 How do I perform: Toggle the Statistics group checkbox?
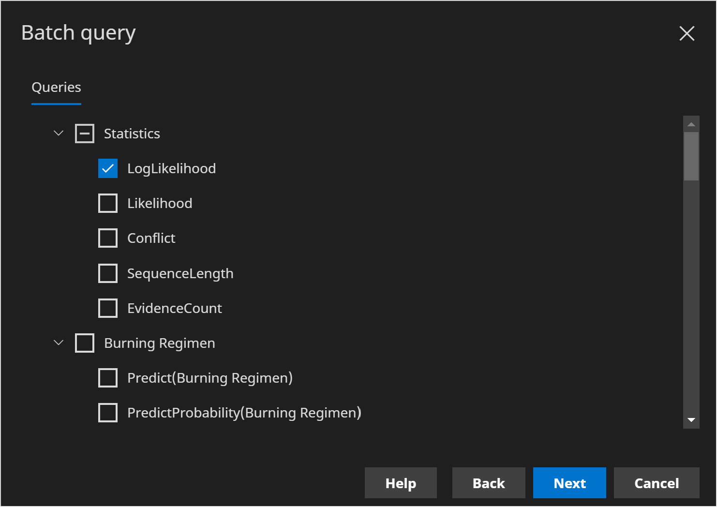[85, 134]
